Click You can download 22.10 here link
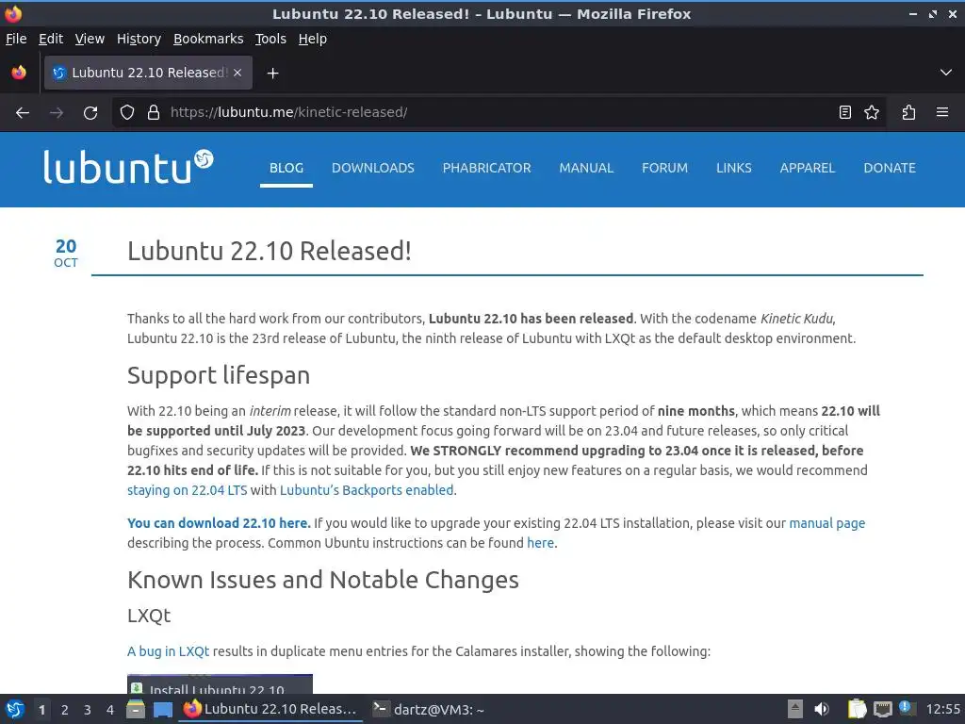 coord(219,523)
